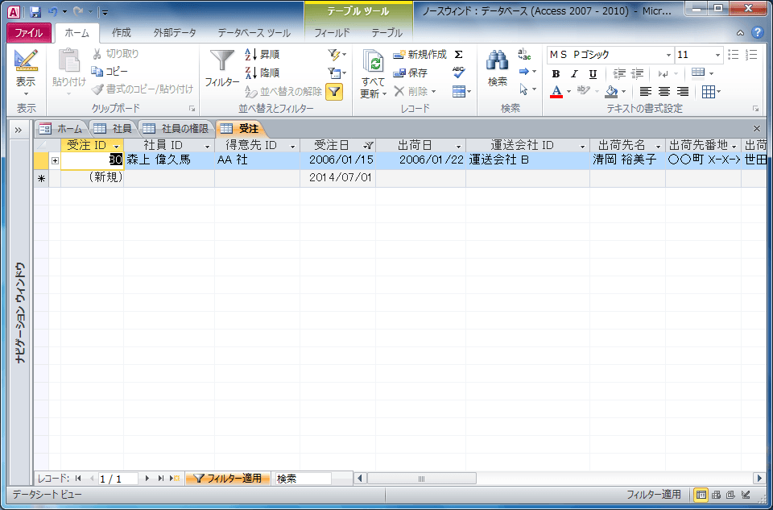The height and width of the screenshot is (510, 773).
Task: Go to next record navigation arrow
Action: [147, 479]
